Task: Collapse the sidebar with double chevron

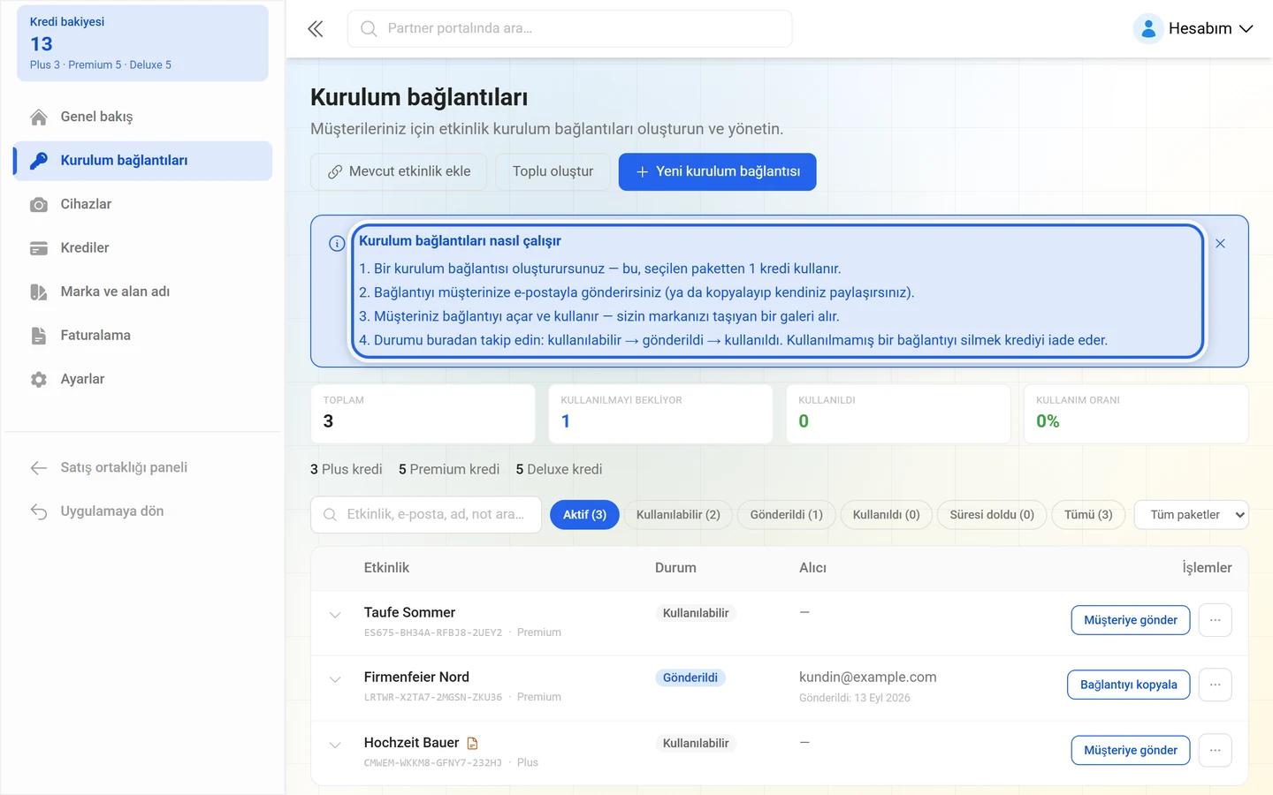Action: 316,29
